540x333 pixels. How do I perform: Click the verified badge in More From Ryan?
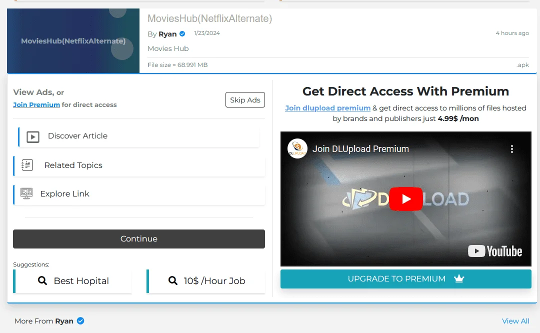click(x=80, y=321)
